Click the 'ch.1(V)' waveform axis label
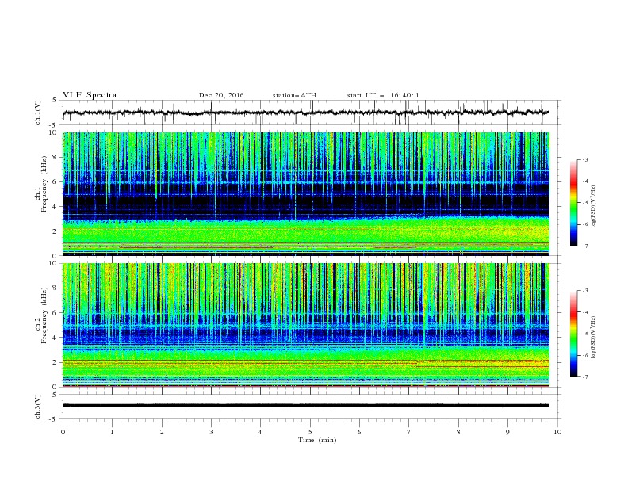628x485 pixels. (38, 113)
